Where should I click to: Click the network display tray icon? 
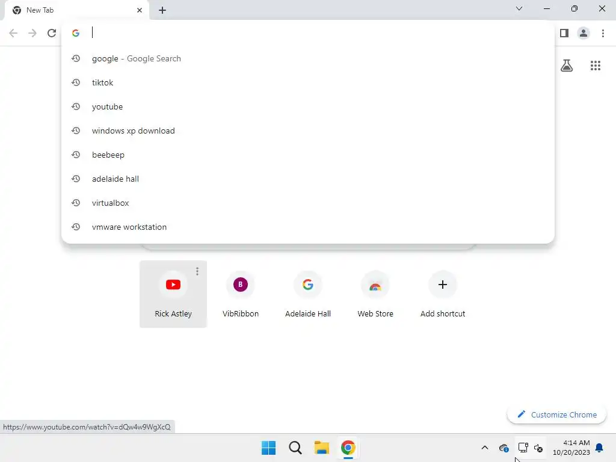523,448
